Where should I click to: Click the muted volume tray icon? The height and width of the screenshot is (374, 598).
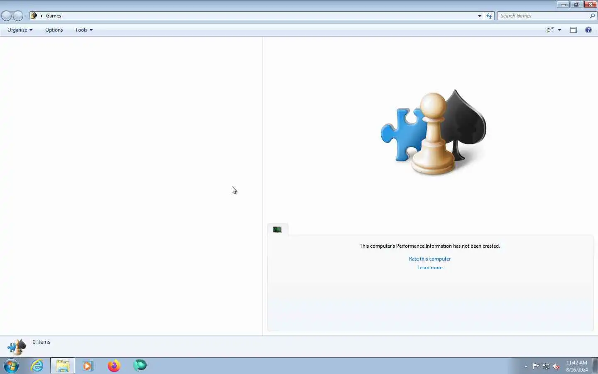tap(556, 366)
